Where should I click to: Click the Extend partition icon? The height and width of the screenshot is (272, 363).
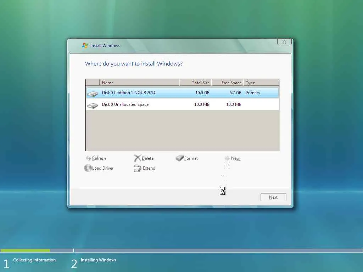pos(138,168)
